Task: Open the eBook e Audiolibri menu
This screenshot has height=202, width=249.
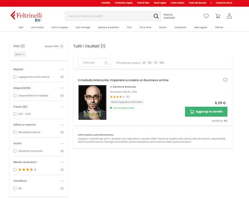Action: [109, 27]
